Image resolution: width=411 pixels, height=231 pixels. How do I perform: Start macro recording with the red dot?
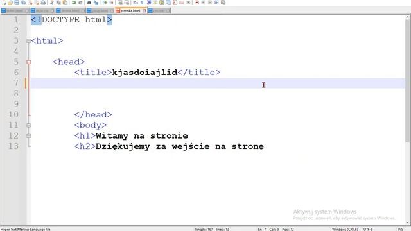197,3
